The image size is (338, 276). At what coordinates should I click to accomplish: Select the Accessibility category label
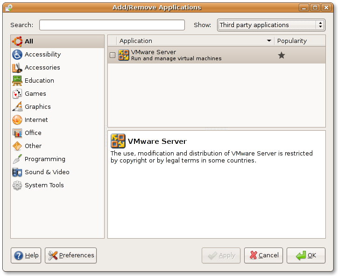tap(42, 54)
